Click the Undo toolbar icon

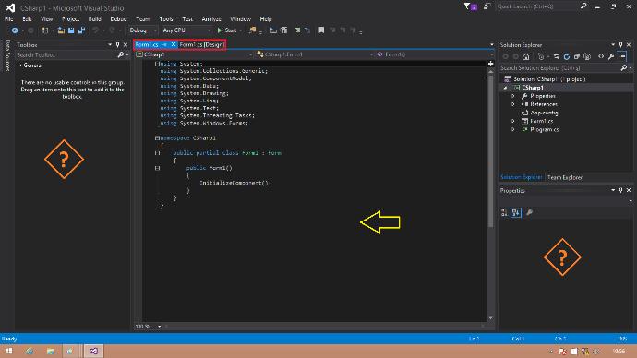pyautogui.click(x=95, y=30)
